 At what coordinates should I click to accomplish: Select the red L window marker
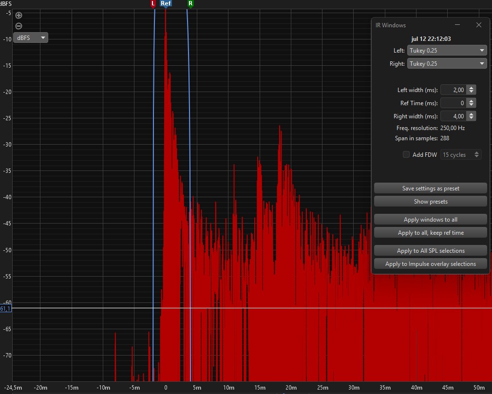coord(153,4)
